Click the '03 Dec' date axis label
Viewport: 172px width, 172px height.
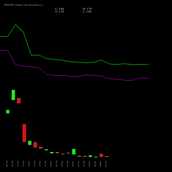pyautogui.click(x=100, y=164)
